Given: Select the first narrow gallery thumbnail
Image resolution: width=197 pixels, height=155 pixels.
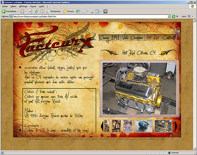Looking at the screenshot, I should coord(107,126).
